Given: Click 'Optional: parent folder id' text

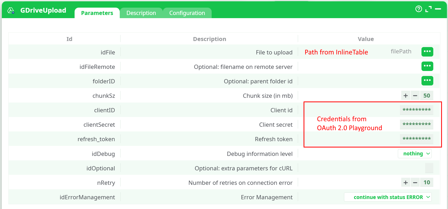Looking at the screenshot, I should pos(258,81).
